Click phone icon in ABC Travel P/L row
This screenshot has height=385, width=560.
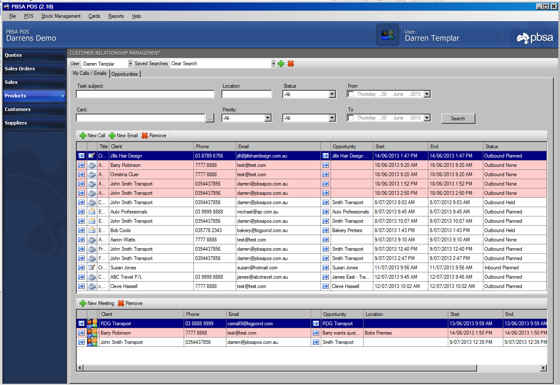[x=92, y=277]
